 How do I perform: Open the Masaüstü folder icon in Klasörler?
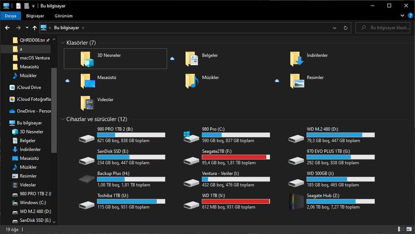[x=88, y=81]
